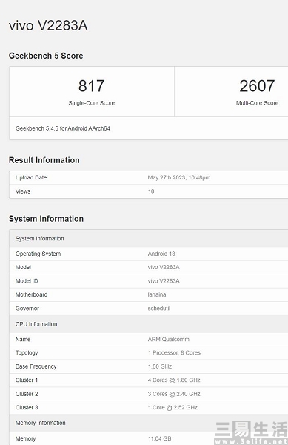Click the Multi-Core Score label
Screen dimensions: 288x445
[257, 103]
